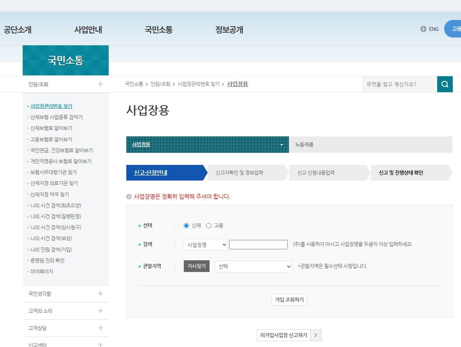Open 사업장관리번호 찾기 in sidebar
461x347 pixels.
[x=51, y=106]
